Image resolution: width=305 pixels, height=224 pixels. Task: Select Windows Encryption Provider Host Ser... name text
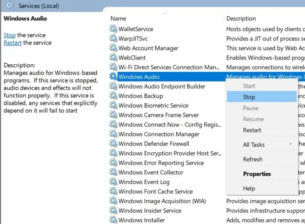coord(170,153)
